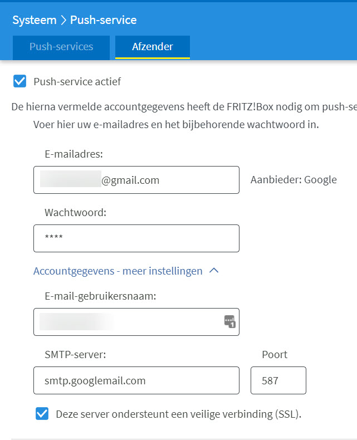
Task: Switch to the Push-services tab
Action: tap(61, 47)
